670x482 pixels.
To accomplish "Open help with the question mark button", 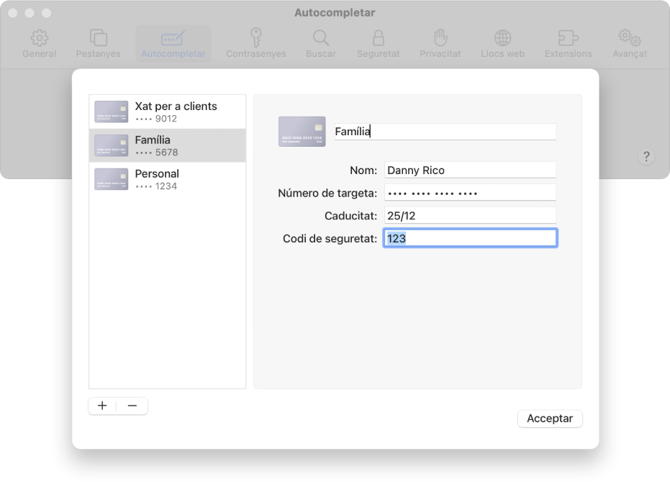I will coord(646,157).
